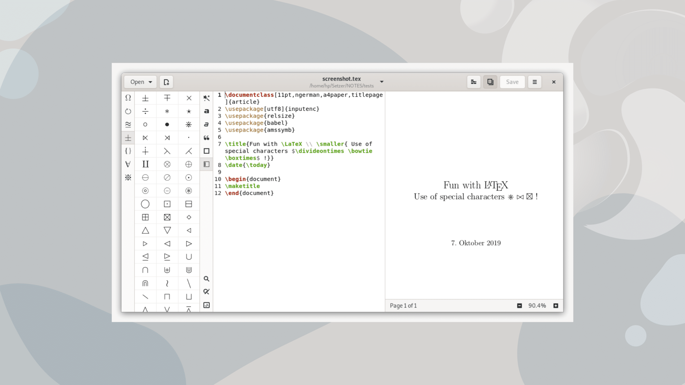Toggle the symbols sidebar
This screenshot has width=685, height=385.
[206, 164]
